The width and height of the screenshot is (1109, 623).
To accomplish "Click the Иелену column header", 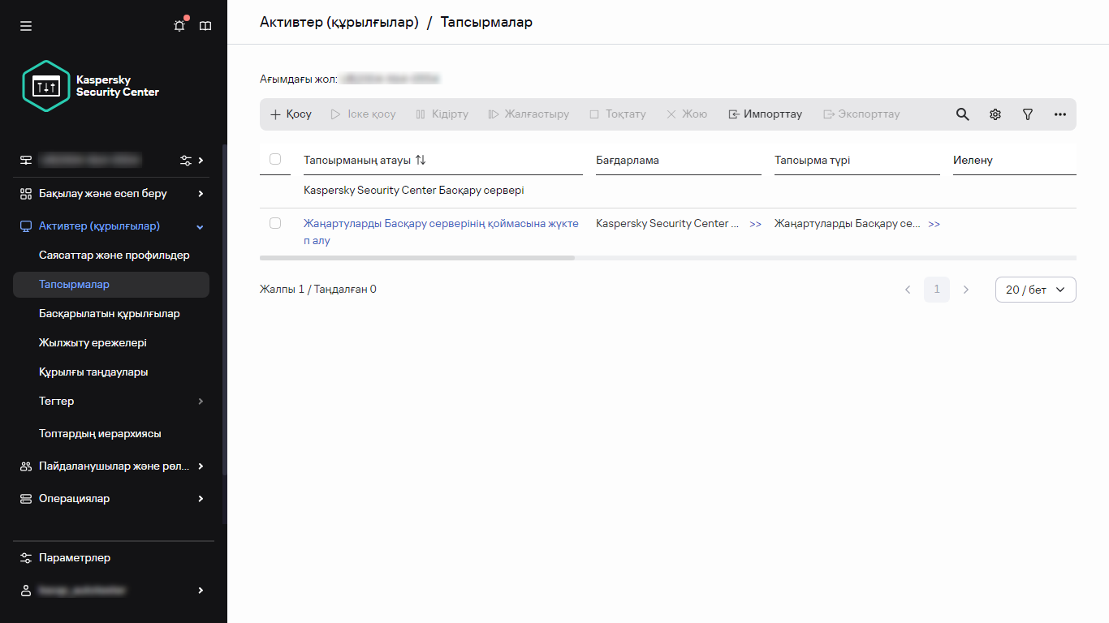I will [x=973, y=160].
